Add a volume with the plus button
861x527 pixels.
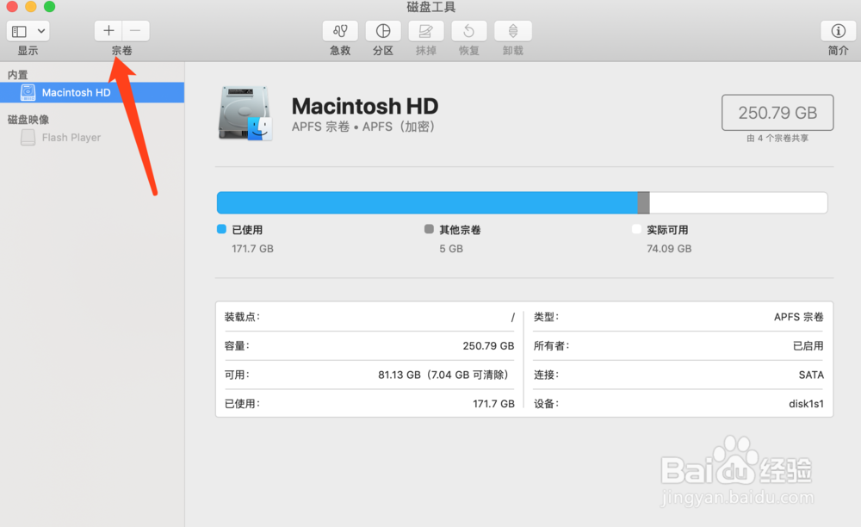[108, 31]
